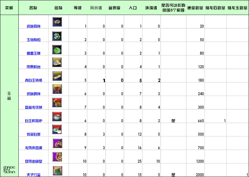249x177 pixels.
Task: Click 等级 value 9 for 龙凤虎首璜
Action: tap(85, 148)
